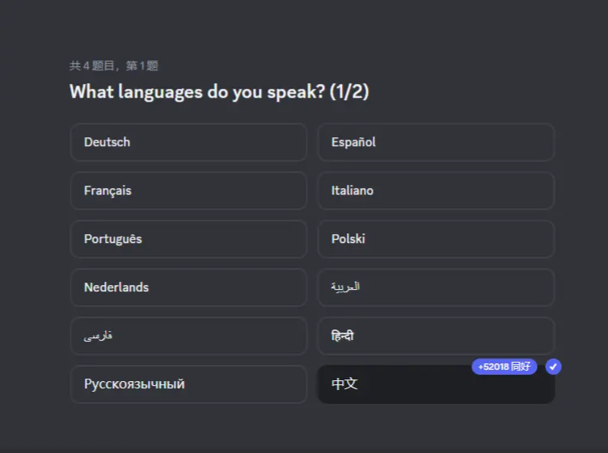Click the Deutsch label text
Screen dimensions: 608x453
(107, 142)
